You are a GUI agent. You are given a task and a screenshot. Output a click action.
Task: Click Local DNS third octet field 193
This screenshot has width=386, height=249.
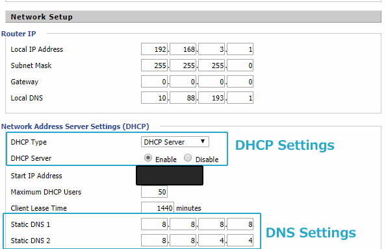212,98
